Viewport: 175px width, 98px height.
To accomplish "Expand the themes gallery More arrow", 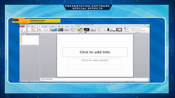I will [x=123, y=31].
